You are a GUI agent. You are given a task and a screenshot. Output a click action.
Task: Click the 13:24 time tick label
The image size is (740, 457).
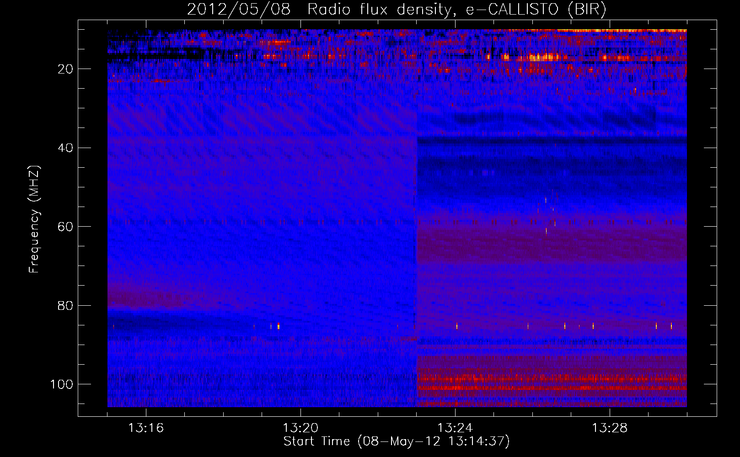(x=455, y=428)
